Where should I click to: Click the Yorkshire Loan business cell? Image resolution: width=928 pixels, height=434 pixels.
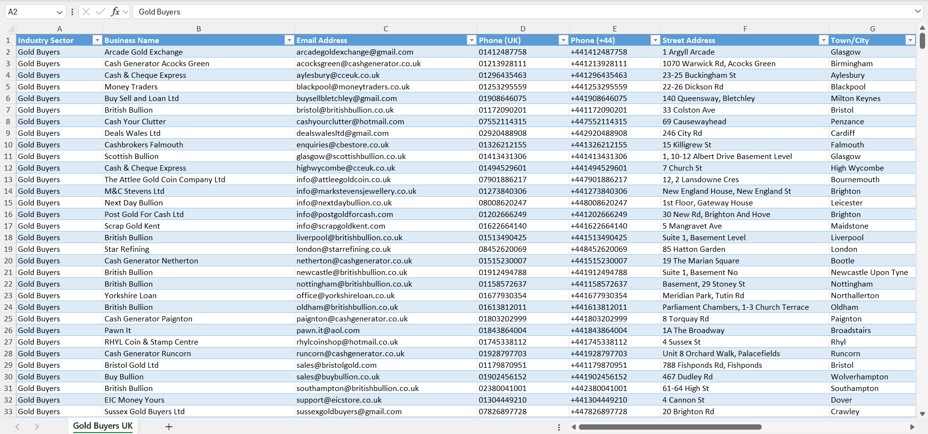pyautogui.click(x=199, y=295)
